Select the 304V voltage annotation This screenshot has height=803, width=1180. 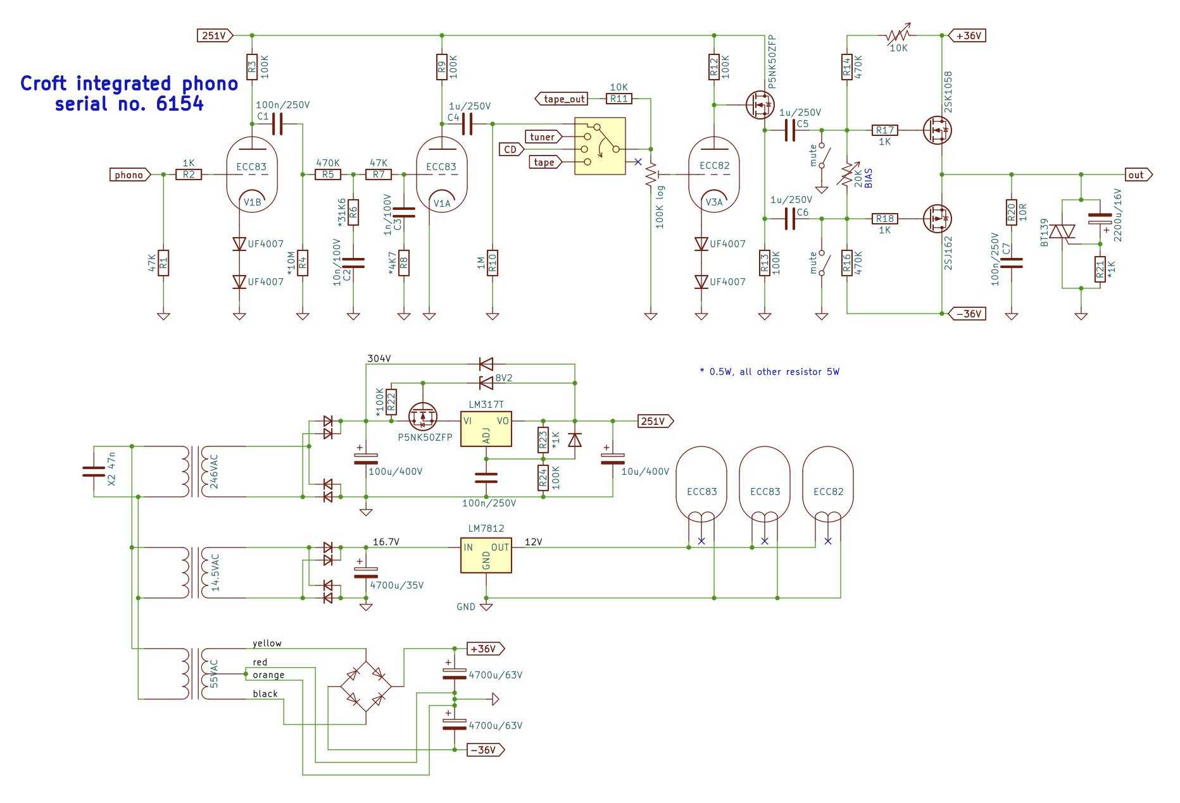[379, 359]
